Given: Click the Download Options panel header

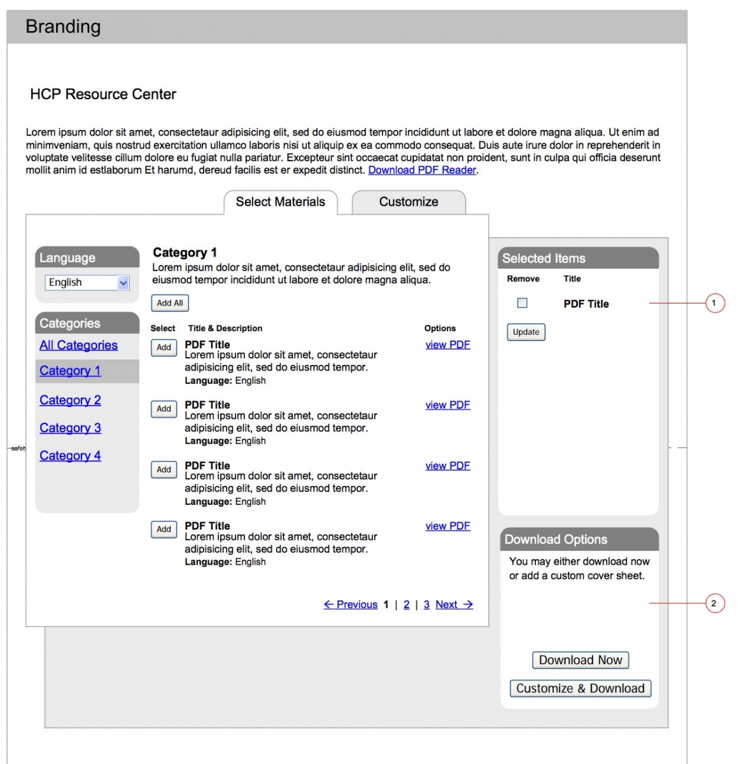Looking at the screenshot, I should (580, 539).
